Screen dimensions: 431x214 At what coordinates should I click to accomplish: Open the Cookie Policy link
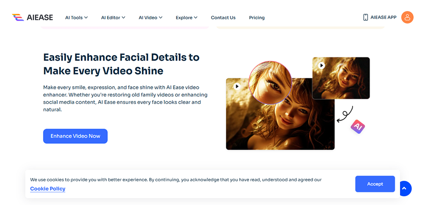click(48, 189)
